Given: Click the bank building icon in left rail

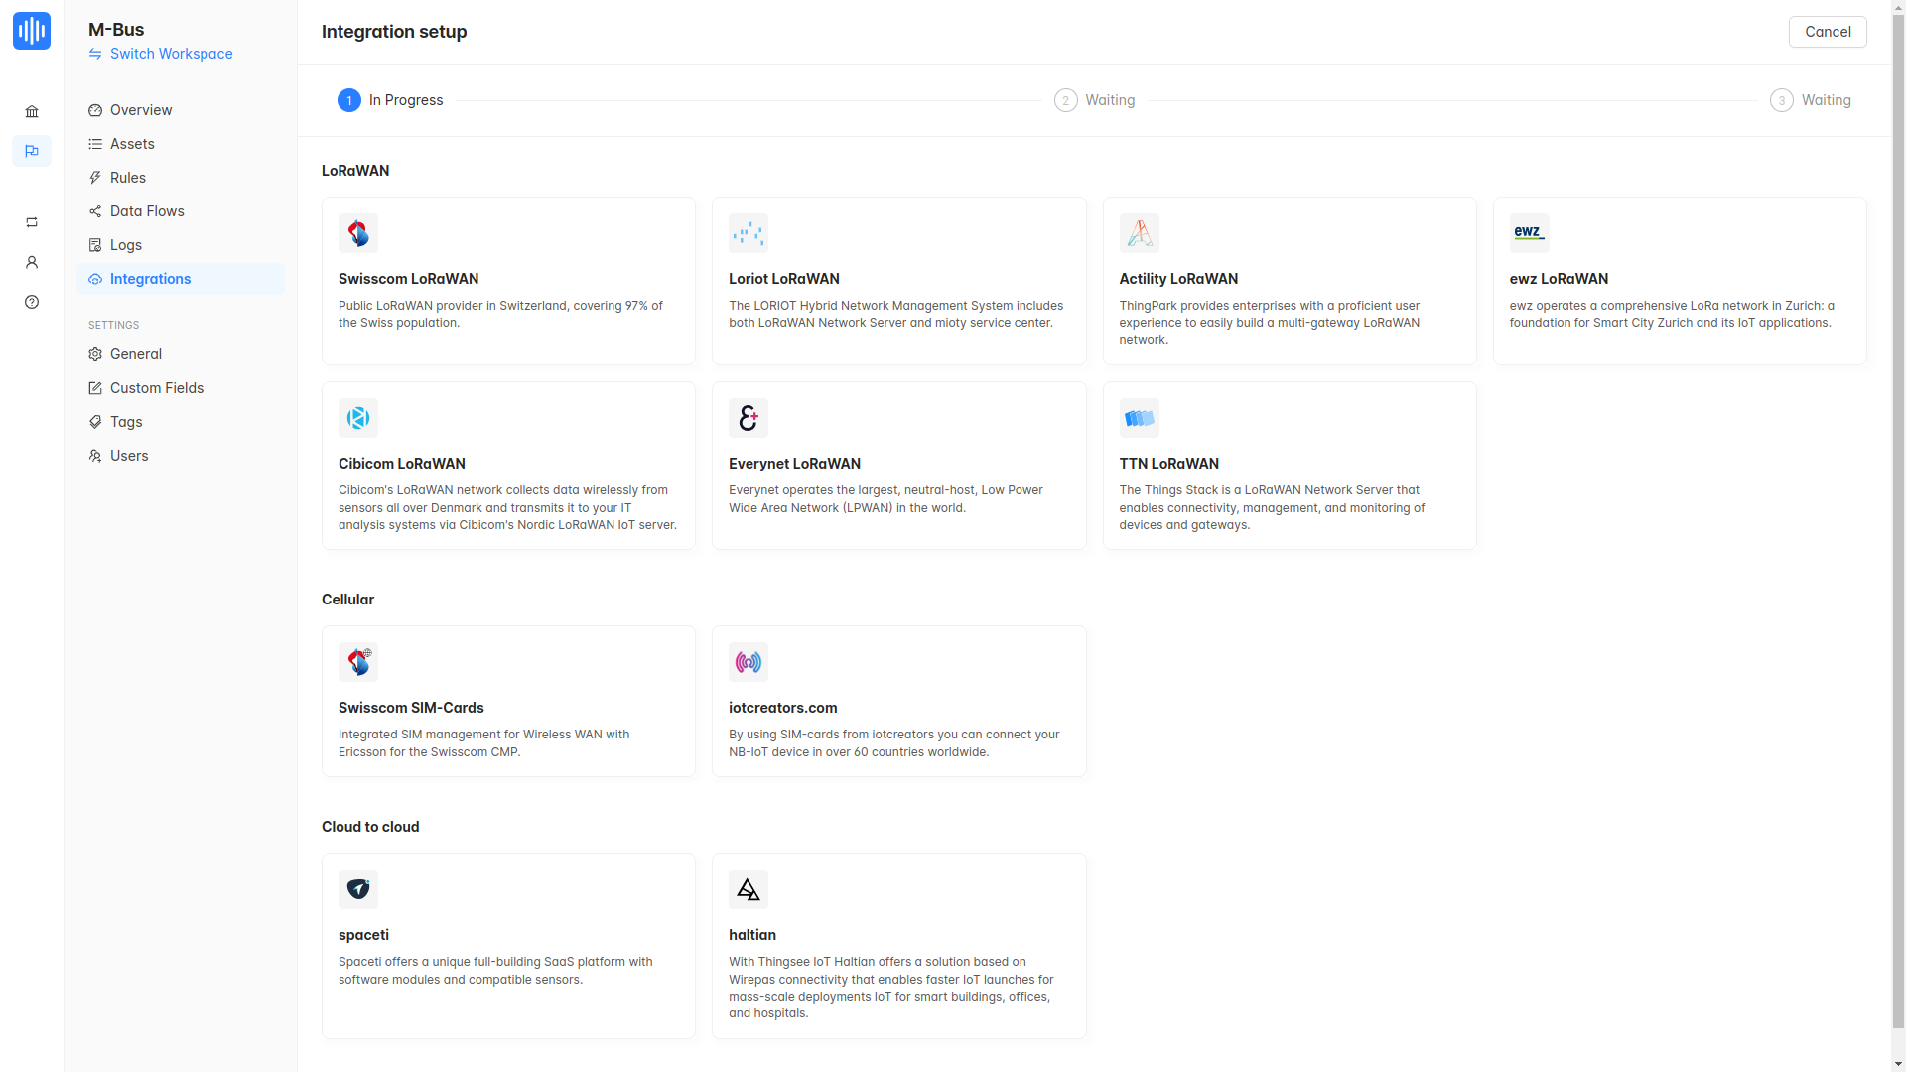Looking at the screenshot, I should pyautogui.click(x=32, y=112).
